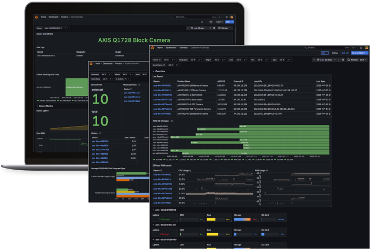Click the zoom out time range icon in Overview of Devices
Screen dimensions: 370x249
point(343,60)
